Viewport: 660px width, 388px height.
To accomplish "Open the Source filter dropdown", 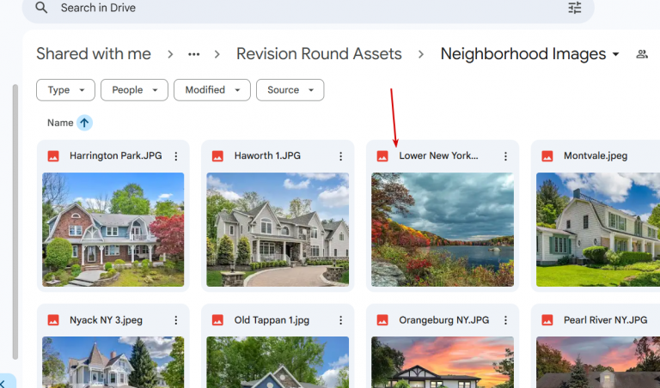I will (290, 90).
